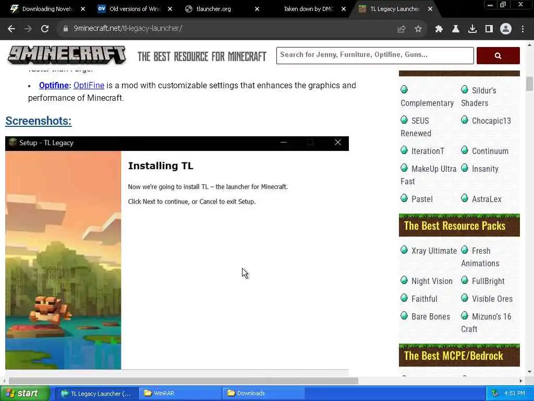Click the horizontal scrollbar right arrow
The image size is (534, 401).
click(x=521, y=381)
